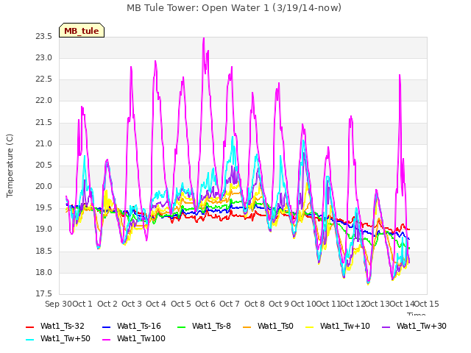This screenshot has height=353, width=471.
Task: Click the 20.0 y-axis tick label
Action: tap(44, 186)
